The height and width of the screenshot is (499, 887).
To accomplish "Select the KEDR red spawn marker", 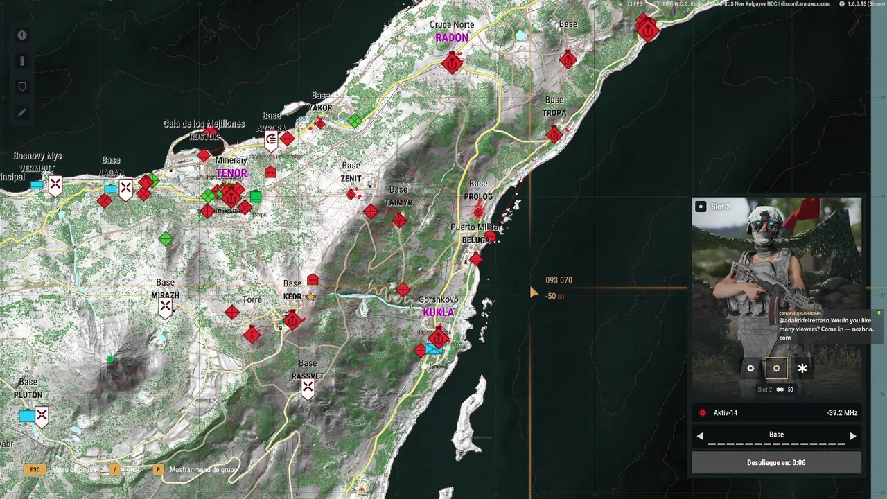I will tap(292, 321).
